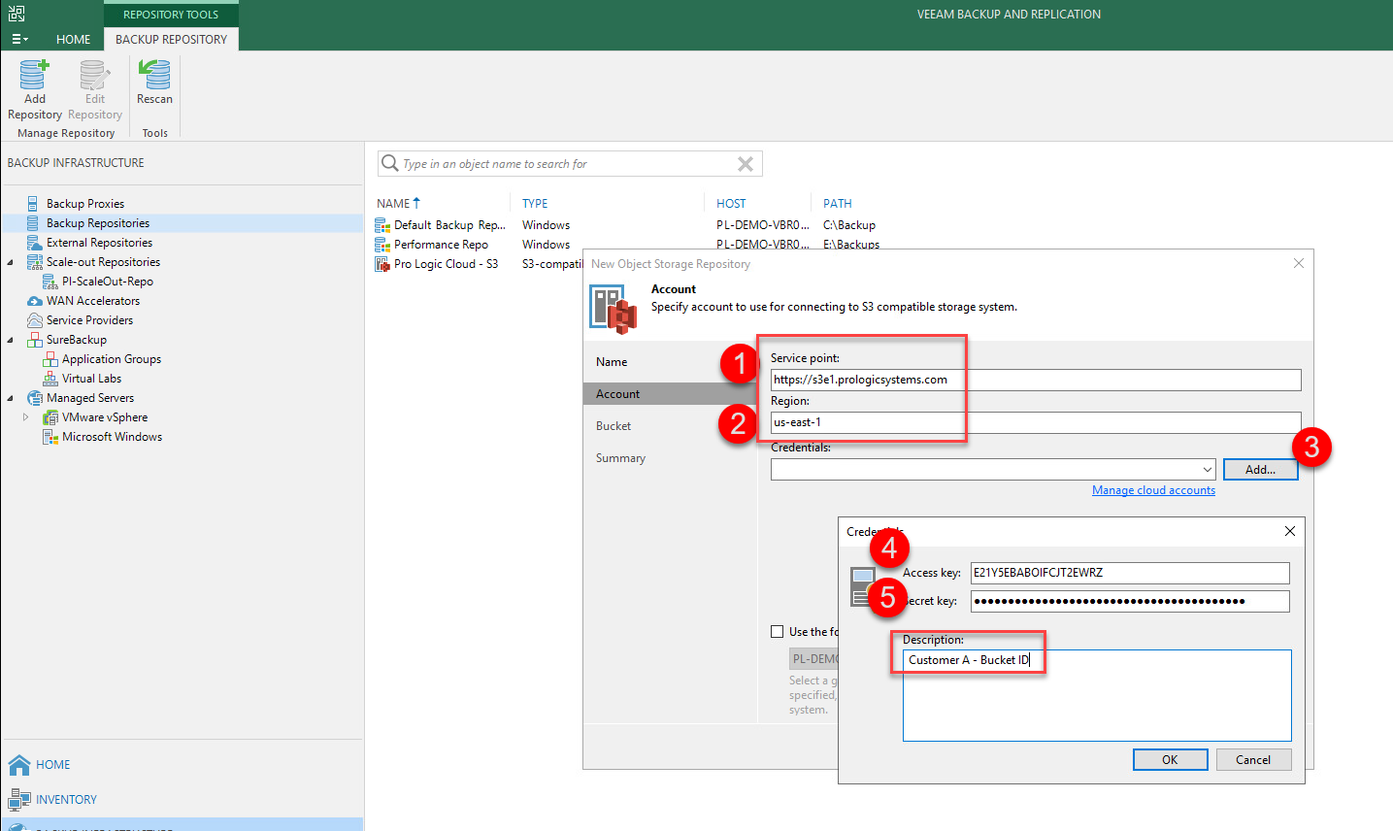Select Pro Logic Cloud - S3 repository
The width and height of the screenshot is (1393, 831).
tap(446, 264)
